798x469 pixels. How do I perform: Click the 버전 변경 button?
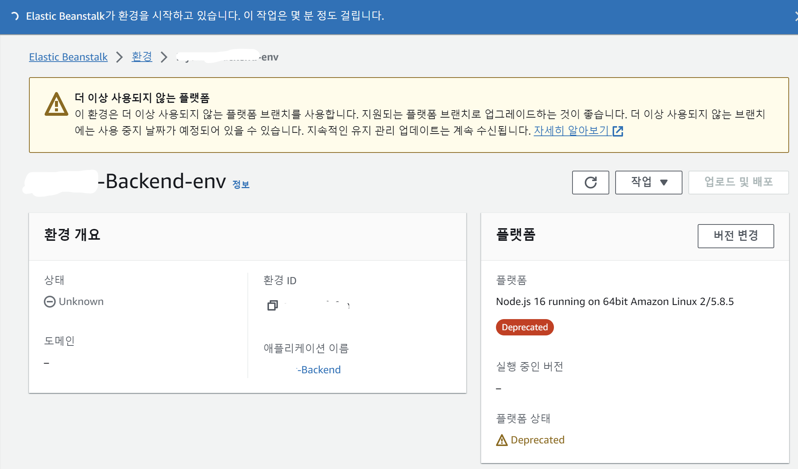tap(736, 236)
